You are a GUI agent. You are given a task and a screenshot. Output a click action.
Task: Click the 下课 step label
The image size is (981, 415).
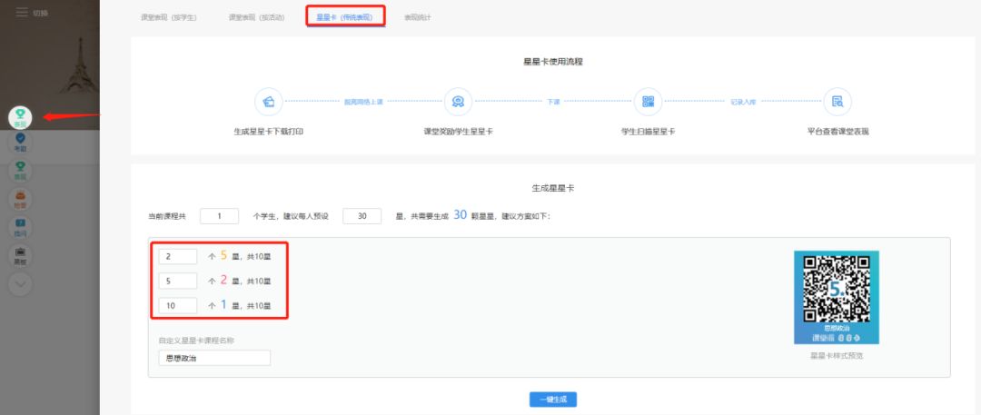click(553, 102)
